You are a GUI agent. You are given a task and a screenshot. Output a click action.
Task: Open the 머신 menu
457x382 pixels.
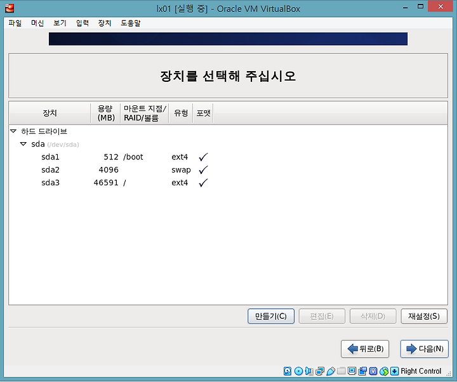click(x=37, y=23)
